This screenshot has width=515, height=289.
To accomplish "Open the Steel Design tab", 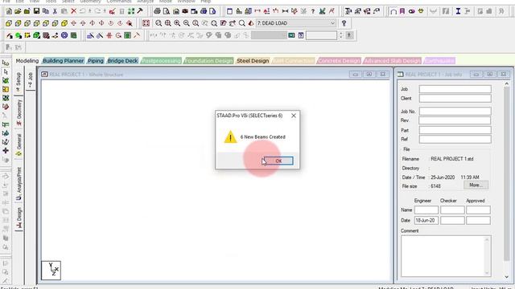I will click(253, 61).
